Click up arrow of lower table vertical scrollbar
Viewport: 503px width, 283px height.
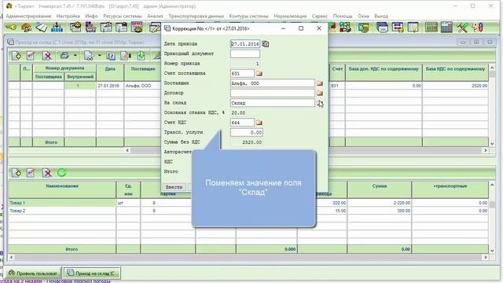click(x=493, y=186)
